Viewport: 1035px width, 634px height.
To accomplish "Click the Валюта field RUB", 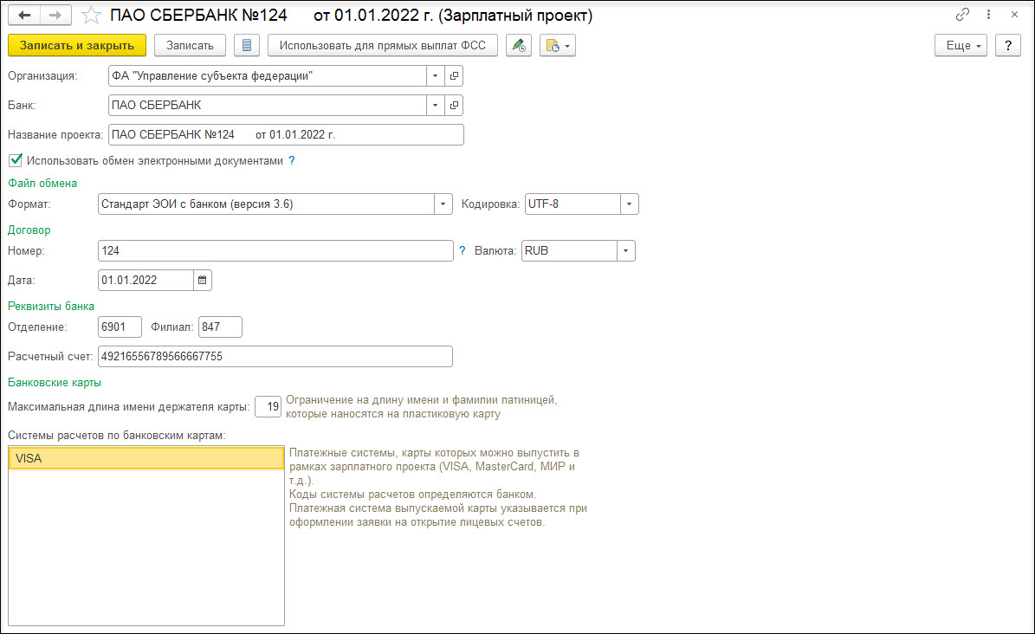I will click(x=569, y=251).
